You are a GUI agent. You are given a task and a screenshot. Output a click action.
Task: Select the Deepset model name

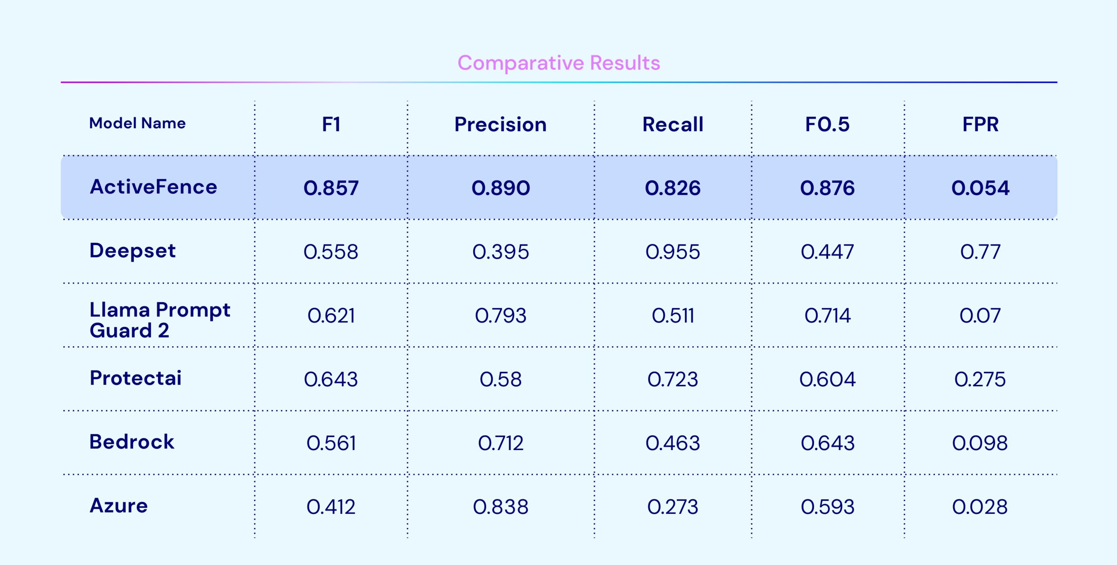133,251
